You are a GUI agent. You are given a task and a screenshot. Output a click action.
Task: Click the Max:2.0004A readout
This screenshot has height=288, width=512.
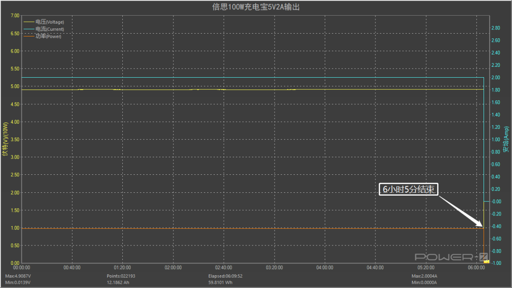point(424,276)
